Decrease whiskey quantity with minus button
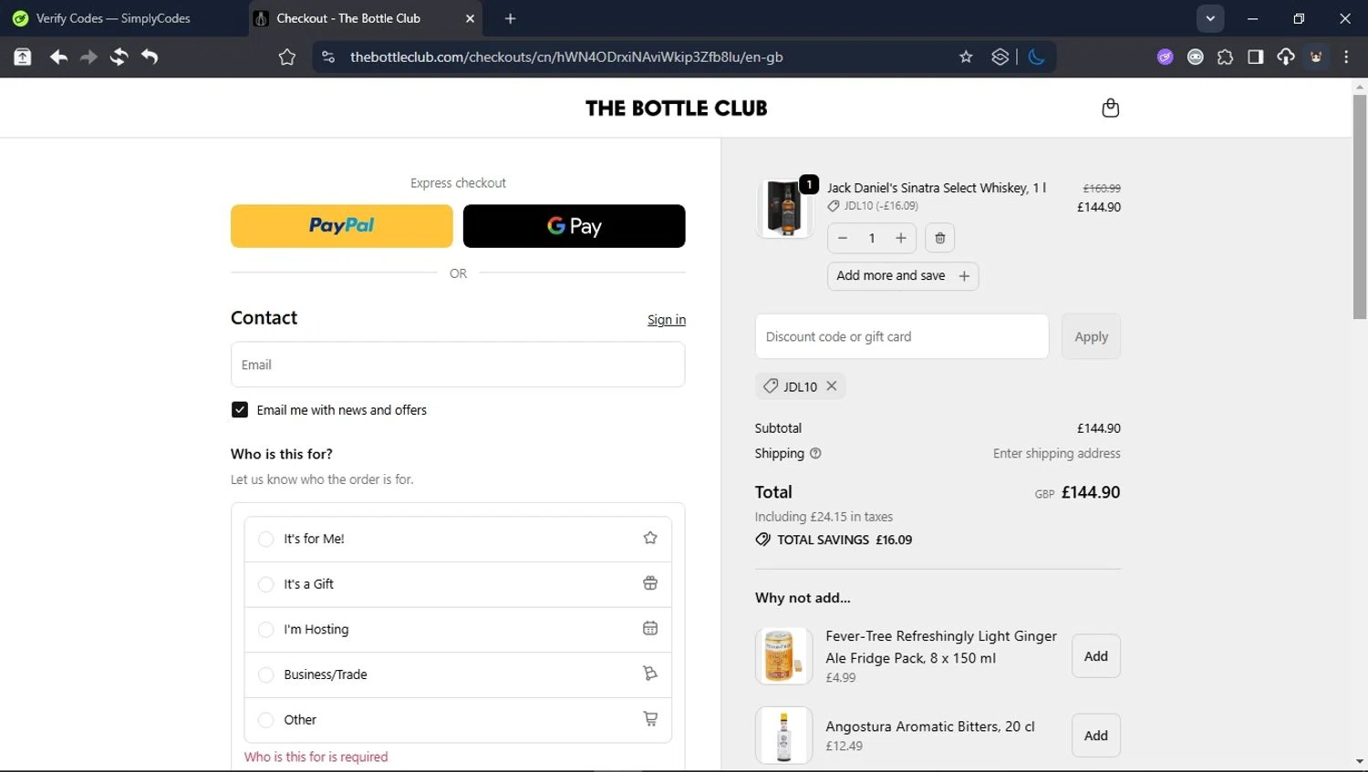 tap(843, 238)
